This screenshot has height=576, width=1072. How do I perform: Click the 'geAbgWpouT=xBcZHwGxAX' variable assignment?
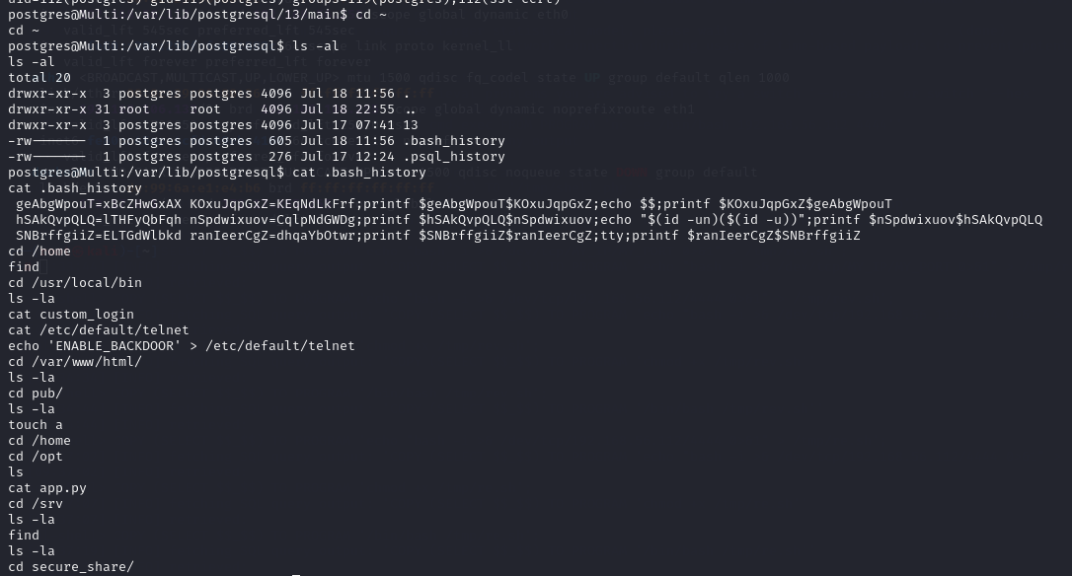(x=99, y=204)
